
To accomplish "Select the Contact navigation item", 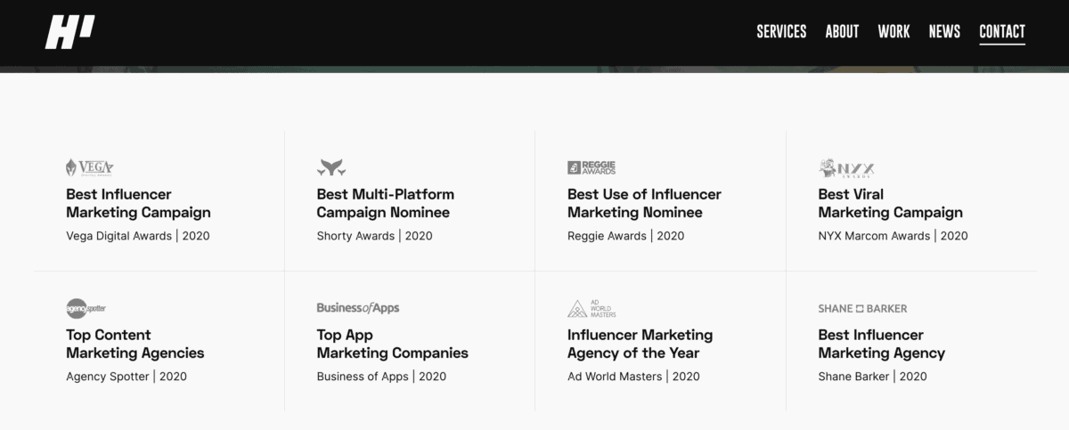I will coord(1002,32).
